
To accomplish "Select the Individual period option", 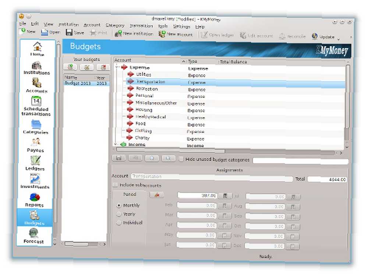I will coord(119,223).
